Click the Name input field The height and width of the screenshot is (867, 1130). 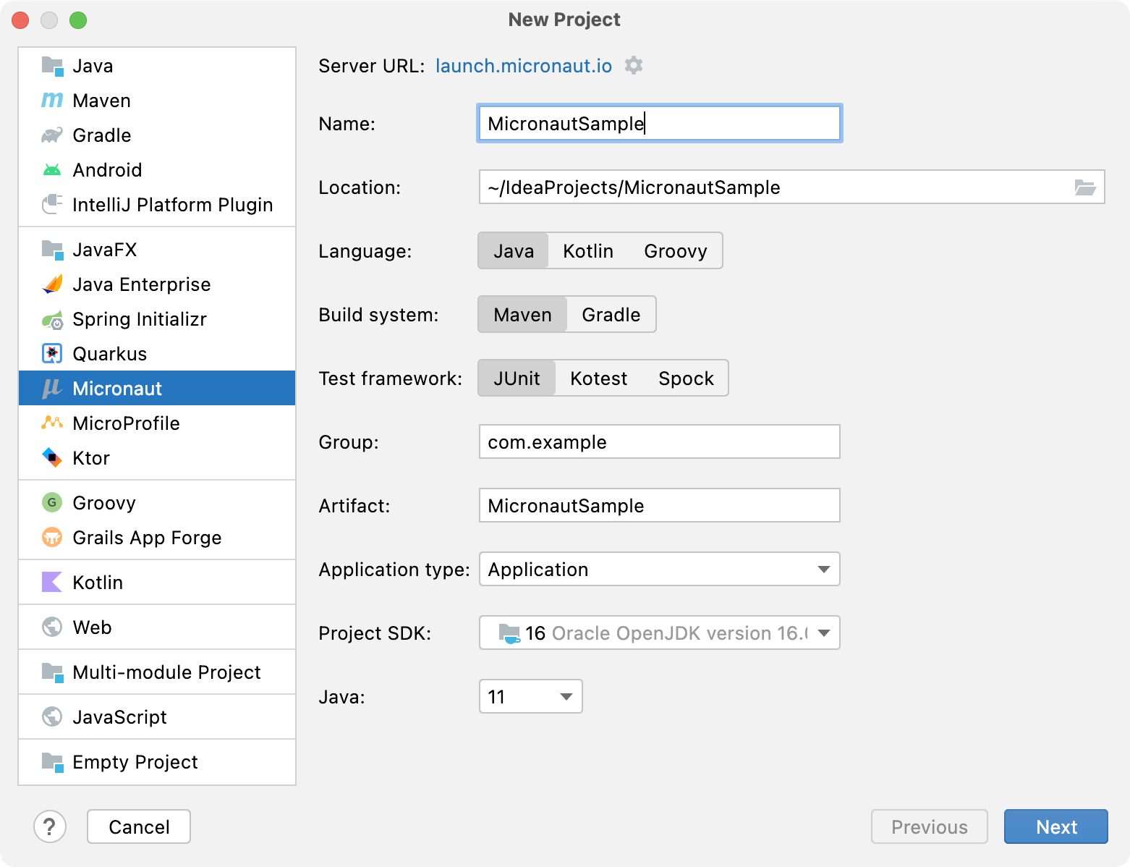(659, 124)
